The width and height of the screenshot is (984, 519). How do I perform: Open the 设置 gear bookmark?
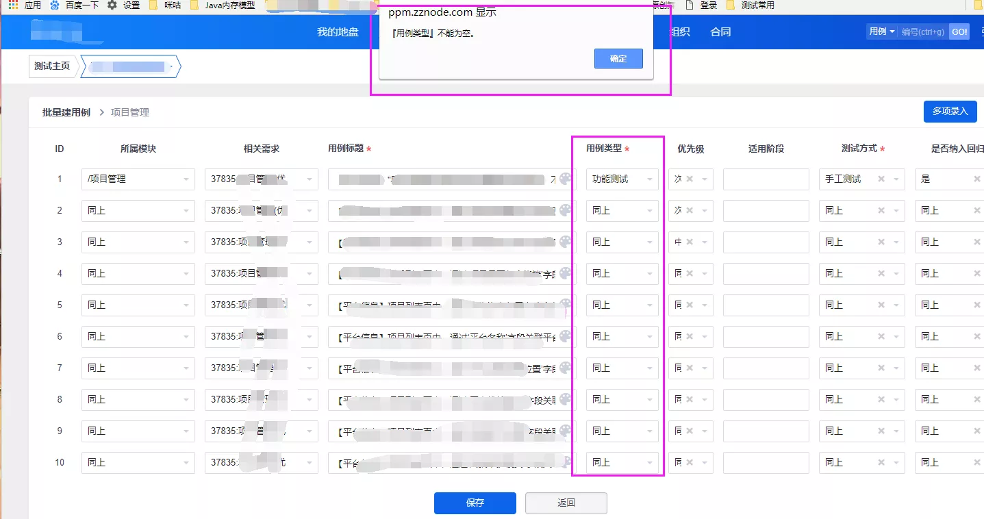[123, 5]
